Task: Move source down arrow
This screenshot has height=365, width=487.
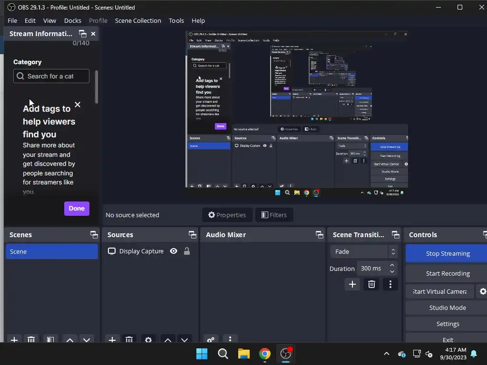Action: click(x=185, y=339)
